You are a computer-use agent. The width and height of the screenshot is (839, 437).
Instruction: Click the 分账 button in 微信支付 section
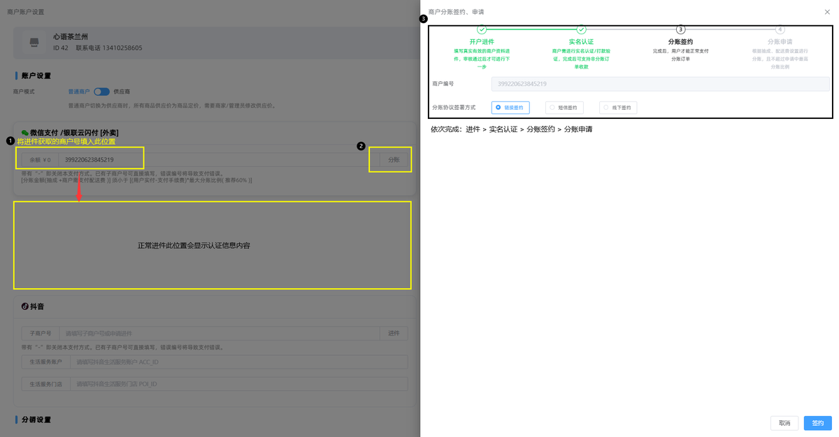394,159
